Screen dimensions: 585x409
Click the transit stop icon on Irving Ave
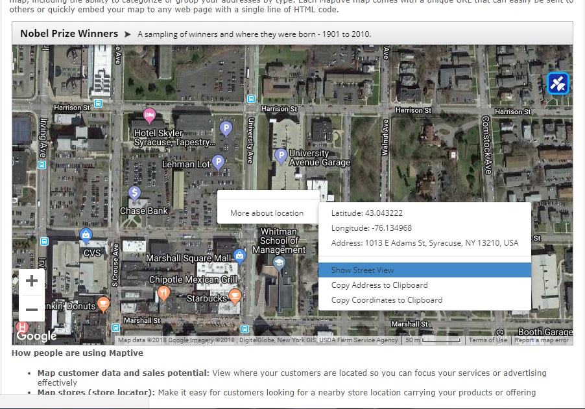tap(42, 165)
